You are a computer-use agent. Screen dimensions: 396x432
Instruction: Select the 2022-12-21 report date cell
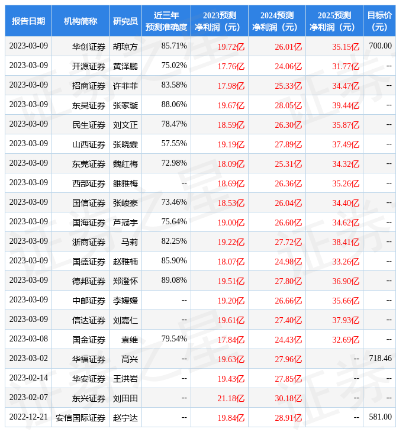(28, 417)
